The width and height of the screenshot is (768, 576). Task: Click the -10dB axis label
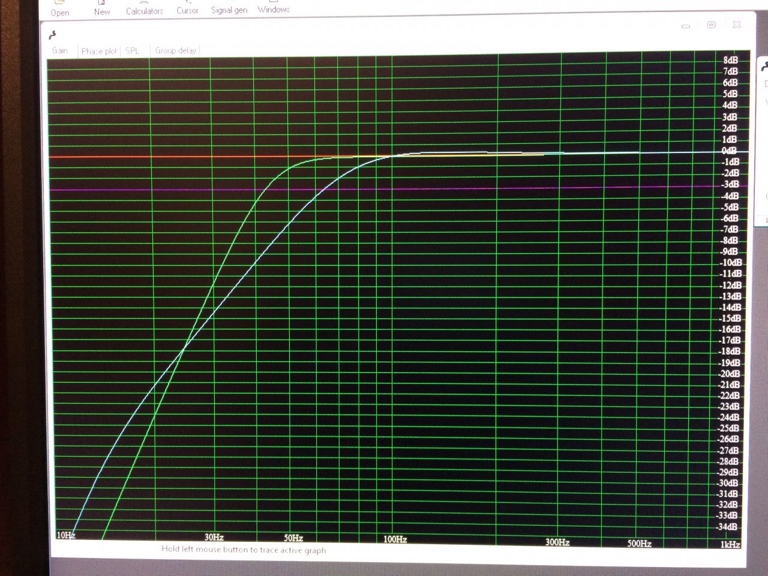pos(731,262)
